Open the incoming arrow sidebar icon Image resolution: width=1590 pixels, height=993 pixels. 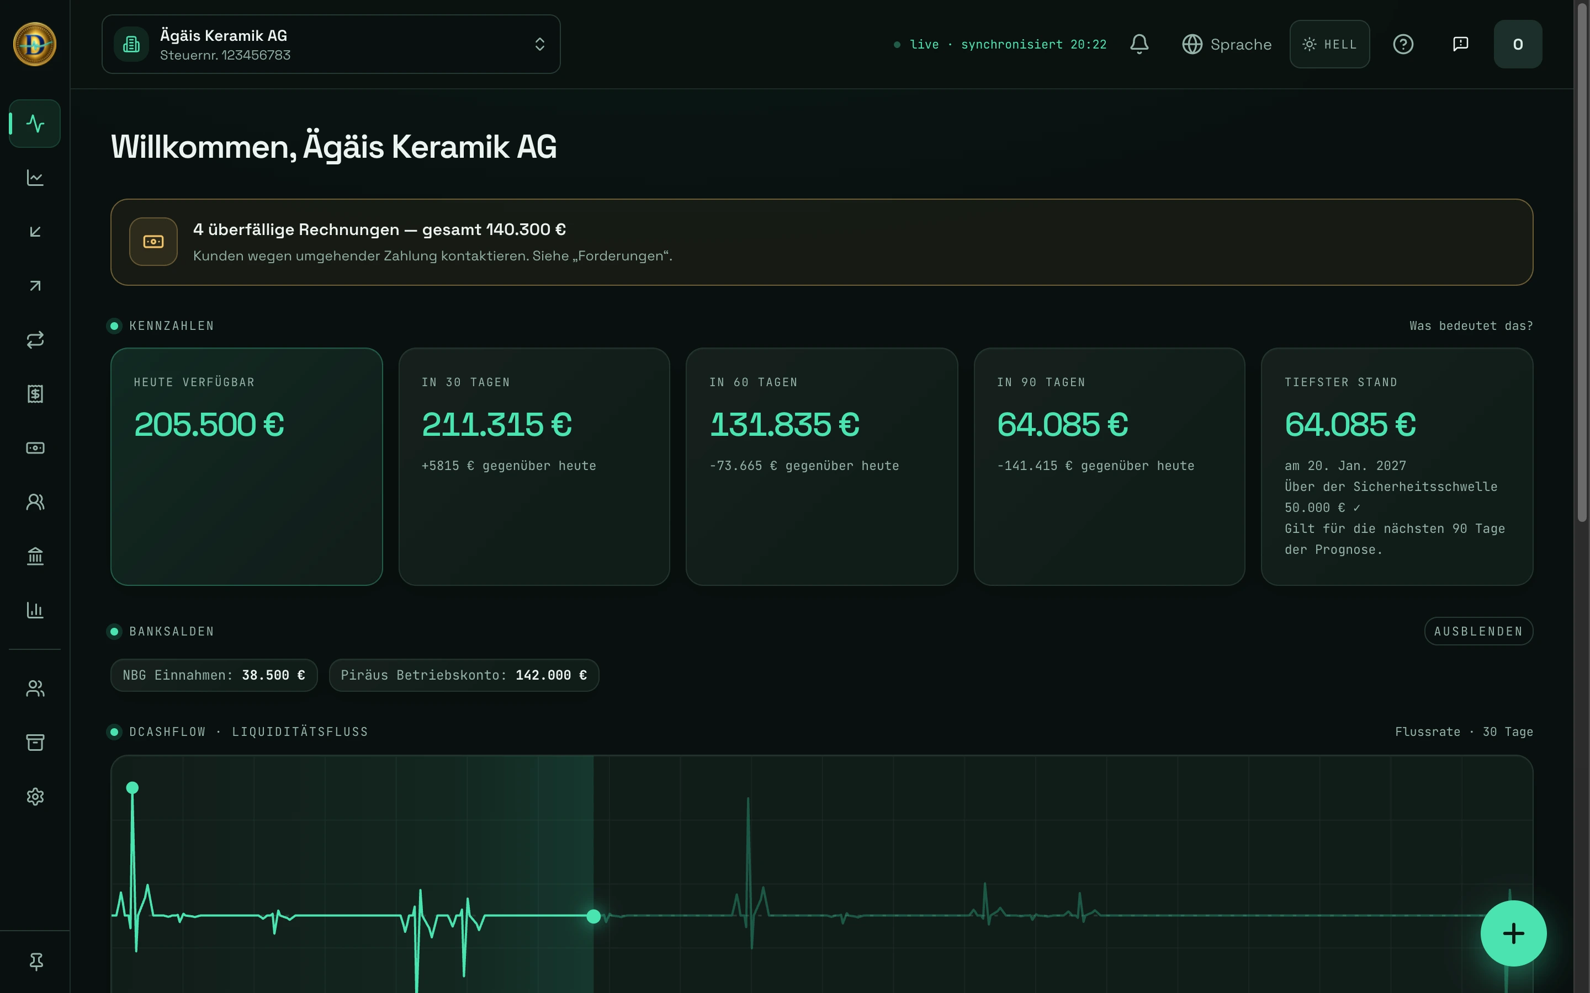pos(35,232)
